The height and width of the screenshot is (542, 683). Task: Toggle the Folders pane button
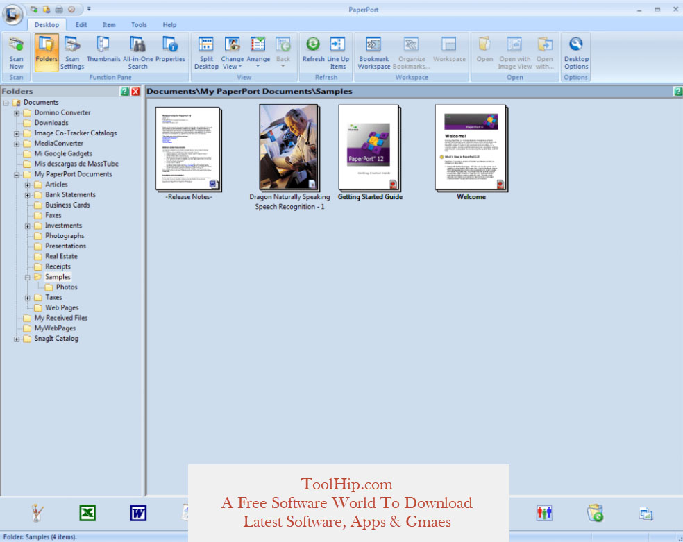(47, 53)
